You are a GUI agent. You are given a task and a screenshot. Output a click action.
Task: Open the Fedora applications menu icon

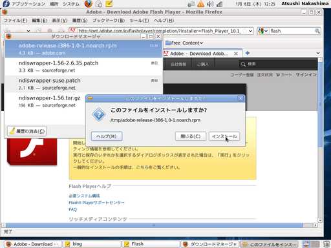(6, 4)
